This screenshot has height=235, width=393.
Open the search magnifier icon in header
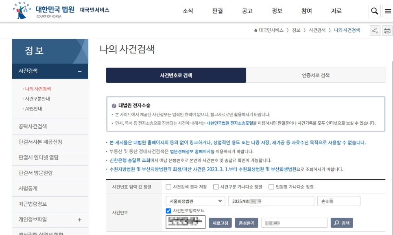374,11
